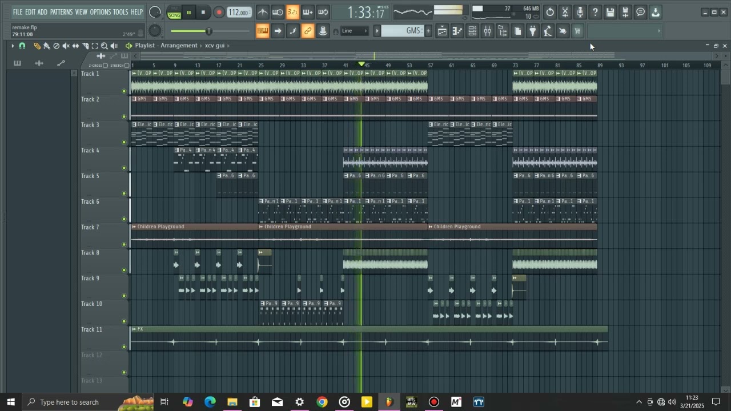Open the help question mark icon
Viewport: 731px width, 411px height.
pyautogui.click(x=595, y=12)
